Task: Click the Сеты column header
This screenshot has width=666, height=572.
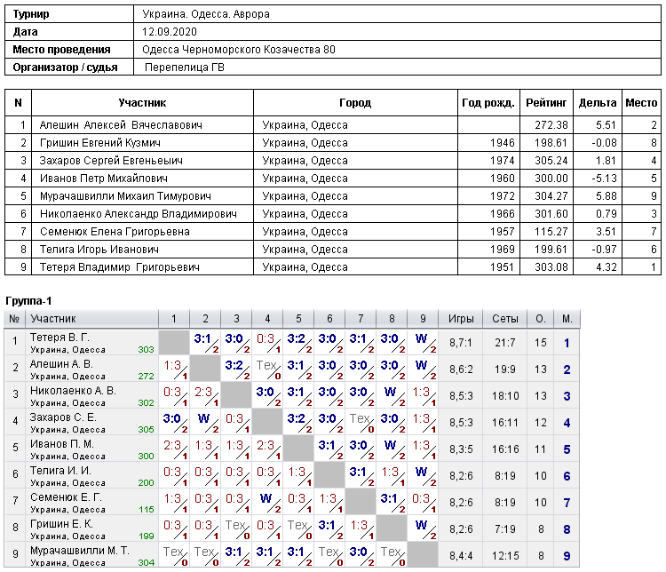Action: point(505,319)
